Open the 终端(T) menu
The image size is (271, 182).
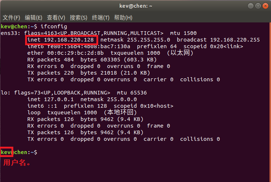[x=100, y=18]
